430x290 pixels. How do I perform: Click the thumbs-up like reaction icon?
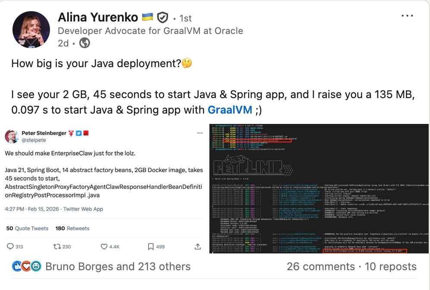click(x=17, y=266)
